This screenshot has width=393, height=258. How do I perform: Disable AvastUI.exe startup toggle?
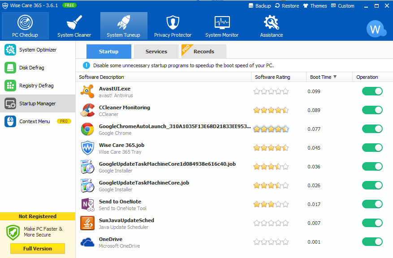tap(372, 91)
